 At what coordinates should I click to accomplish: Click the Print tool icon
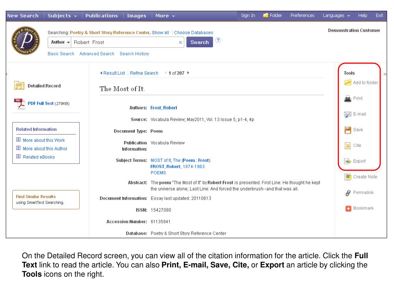[348, 98]
